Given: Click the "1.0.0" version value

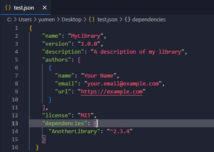Looking at the screenshot, I should point(89,44).
